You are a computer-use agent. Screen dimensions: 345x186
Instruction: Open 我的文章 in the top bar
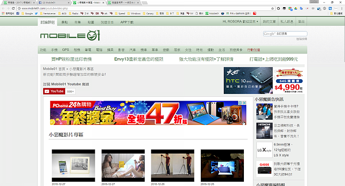pos(269,21)
